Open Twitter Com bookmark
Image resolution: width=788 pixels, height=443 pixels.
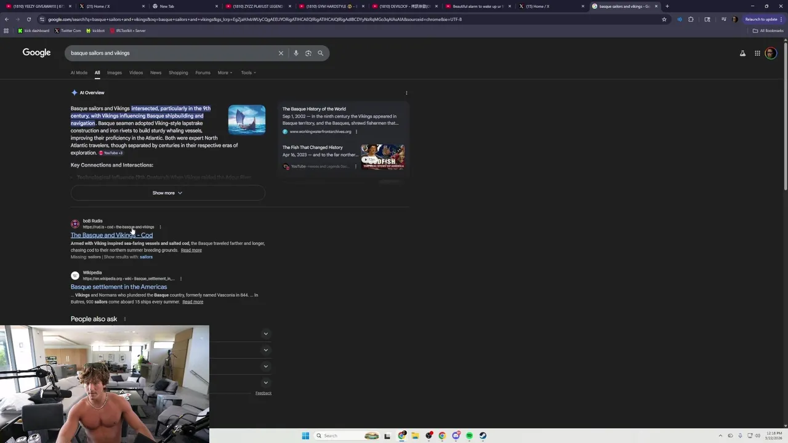[x=68, y=31]
